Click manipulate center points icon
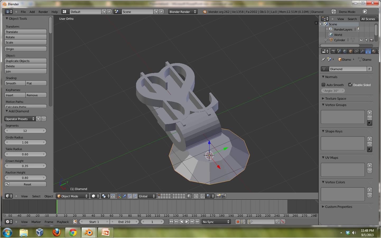The height and width of the screenshot is (238, 381). [x=113, y=196]
